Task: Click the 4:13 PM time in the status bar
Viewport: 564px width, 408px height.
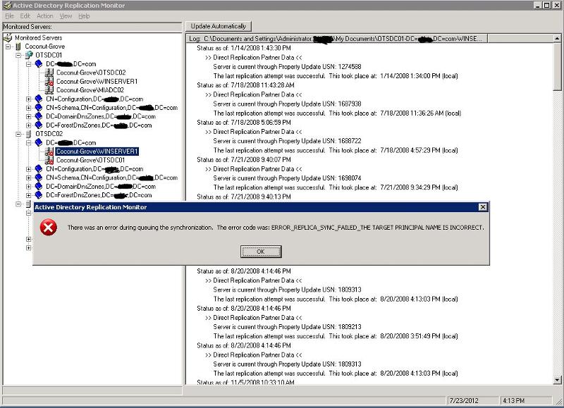Action: point(514,400)
